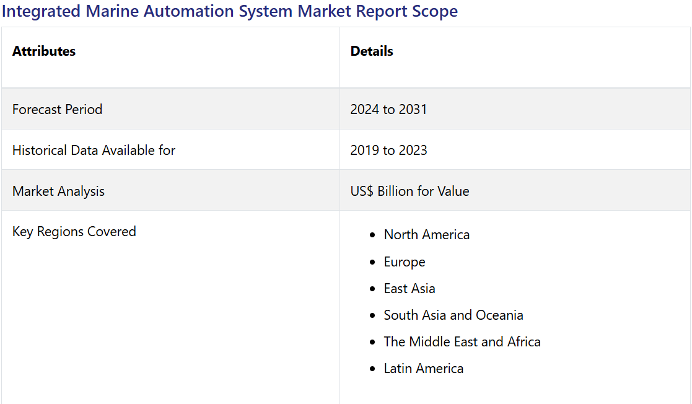Click the 2024 to 2031 value
Image resolution: width=692 pixels, height=404 pixels.
point(388,110)
